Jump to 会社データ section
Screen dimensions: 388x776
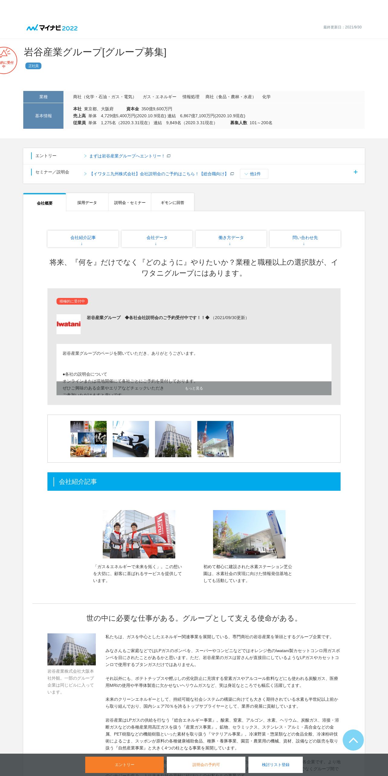pyautogui.click(x=157, y=239)
